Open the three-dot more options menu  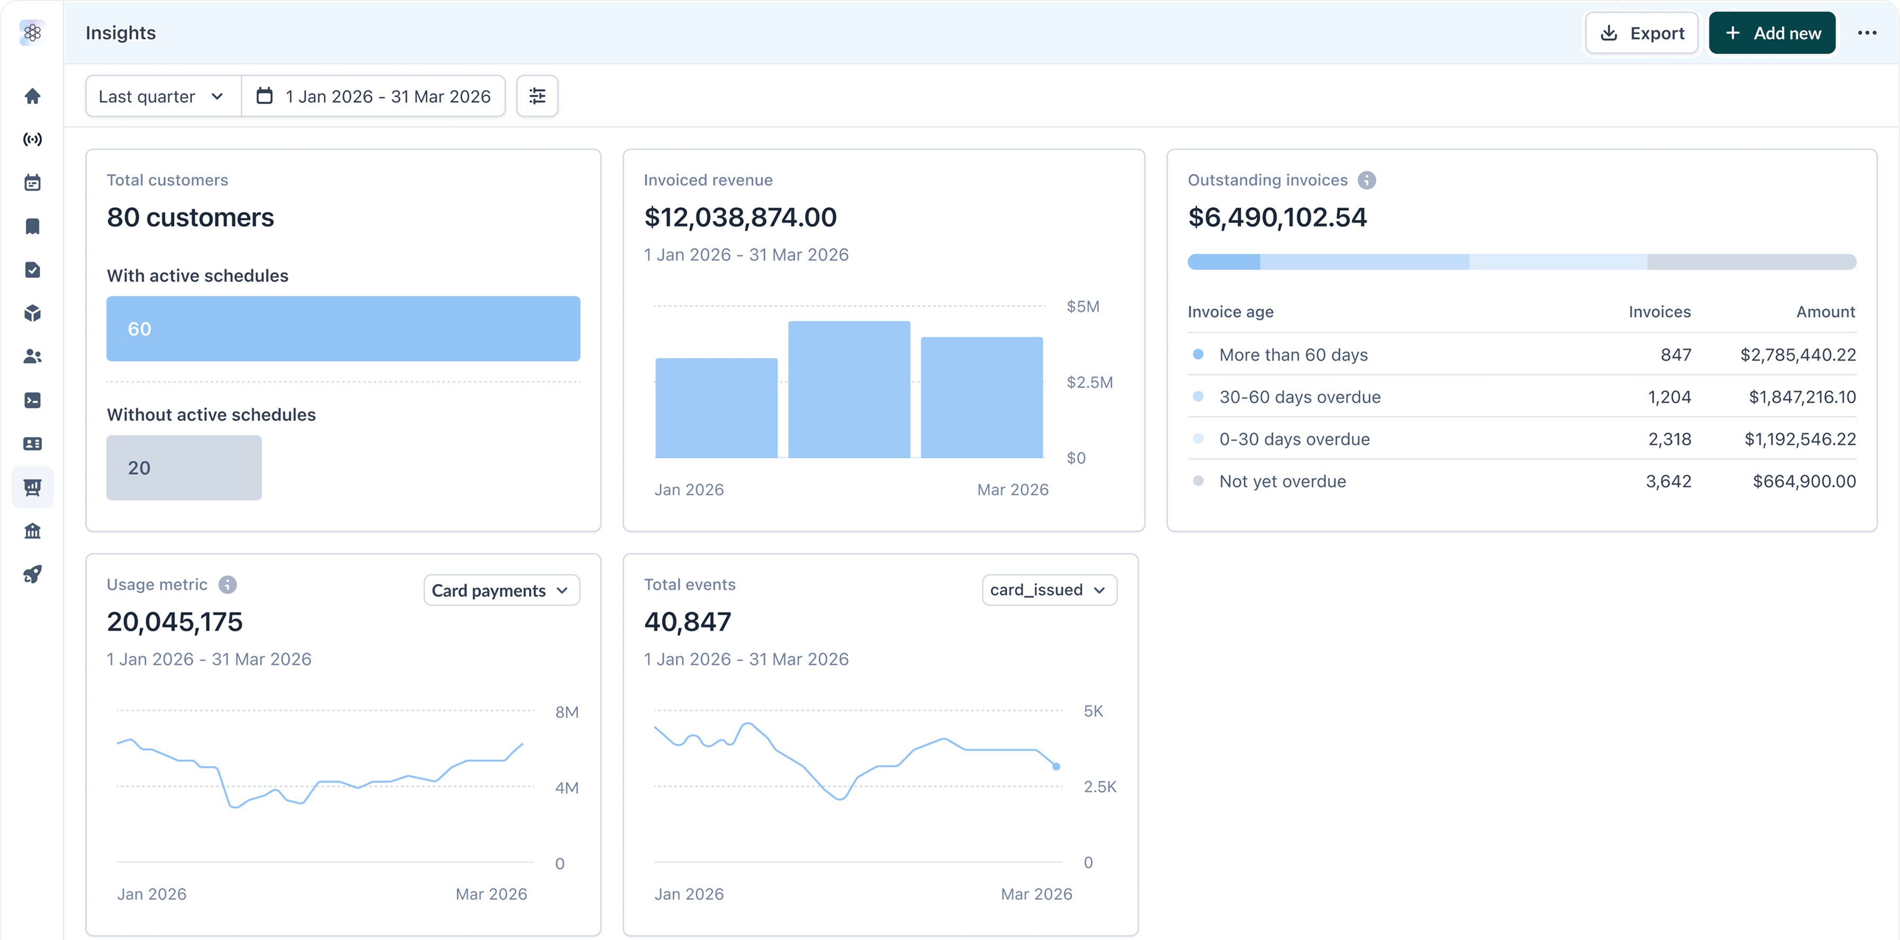pos(1867,33)
